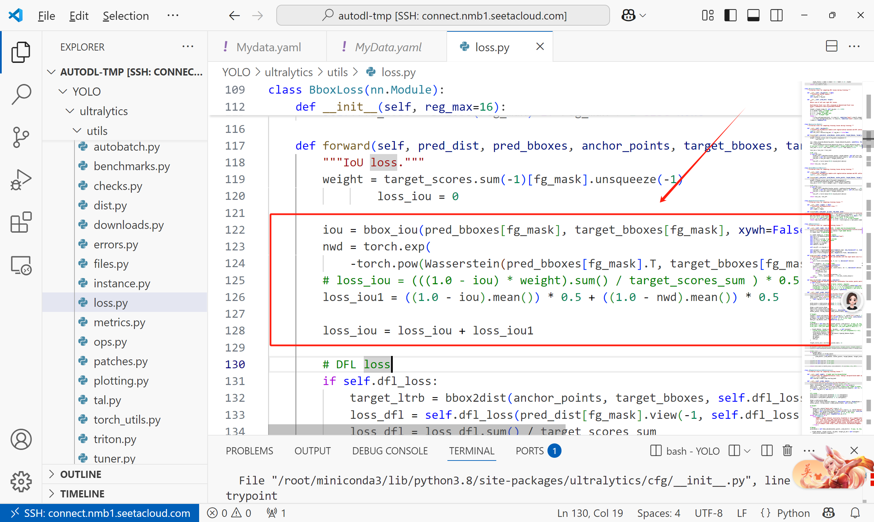
Task: Open the Remote Explorer view
Action: [21, 265]
